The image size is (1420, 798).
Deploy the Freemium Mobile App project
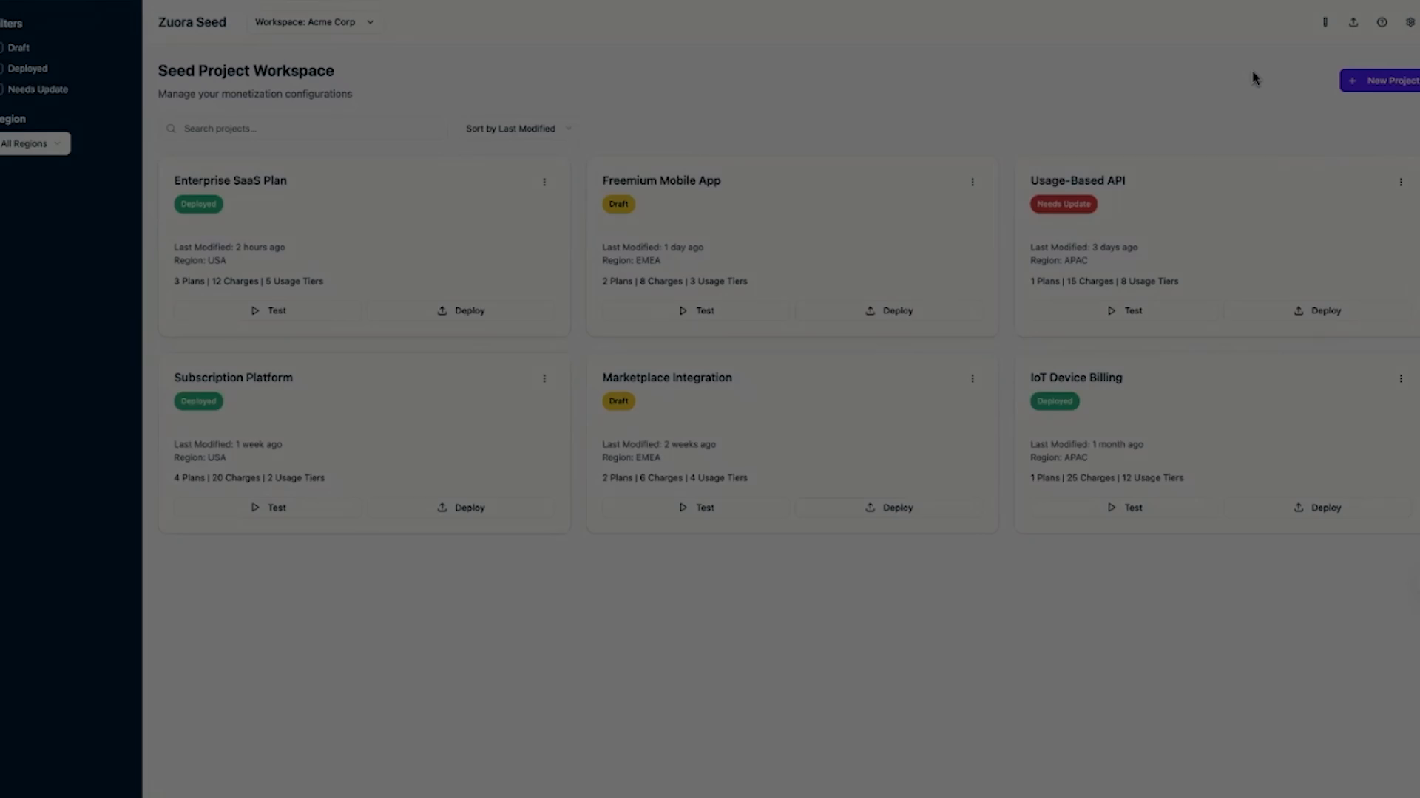889,310
